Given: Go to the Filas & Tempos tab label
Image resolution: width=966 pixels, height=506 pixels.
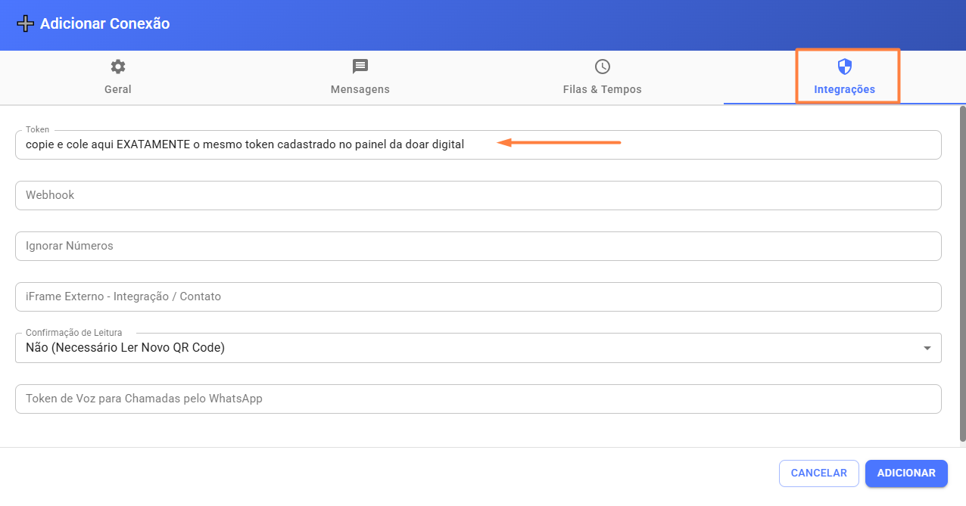Looking at the screenshot, I should (x=602, y=89).
